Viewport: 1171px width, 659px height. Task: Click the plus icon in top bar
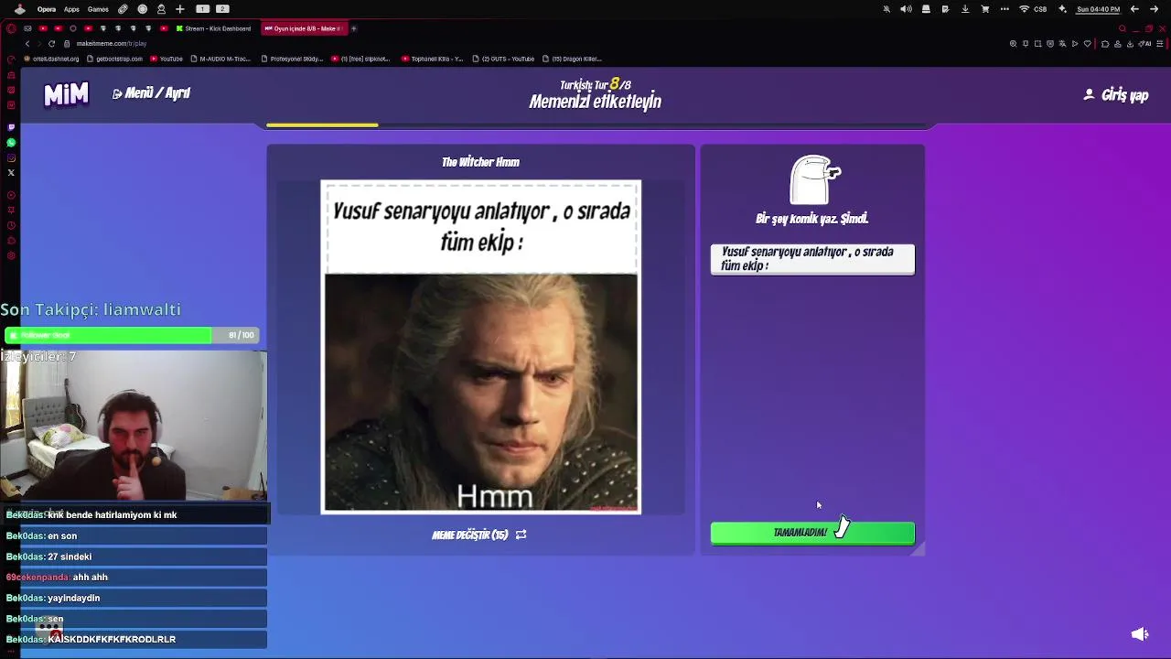tap(180, 9)
